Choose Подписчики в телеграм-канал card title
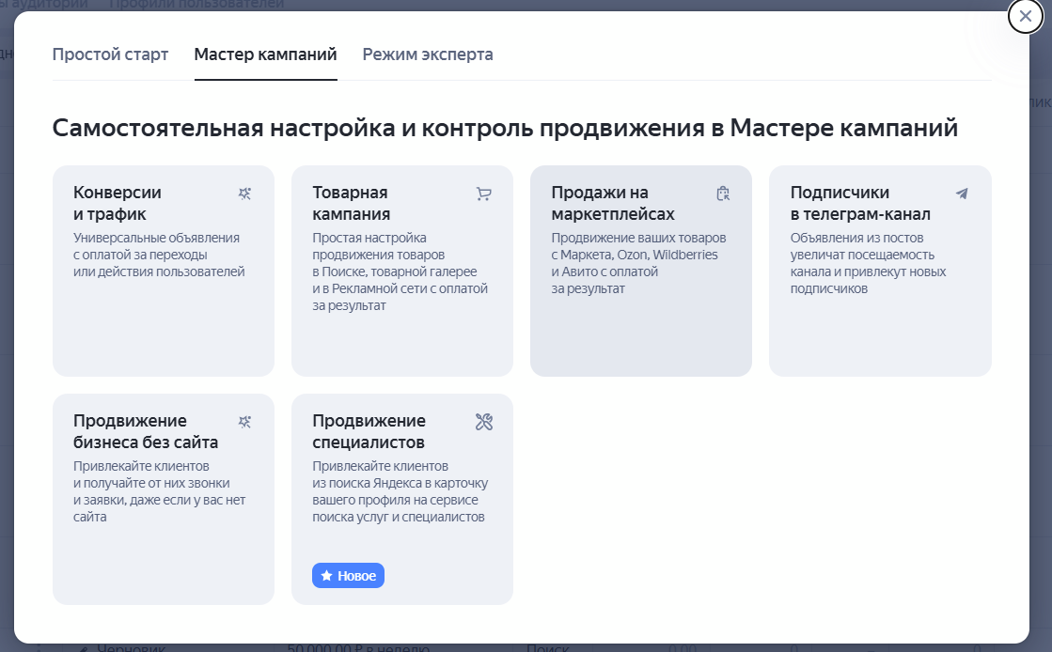The height and width of the screenshot is (652, 1052). click(860, 203)
